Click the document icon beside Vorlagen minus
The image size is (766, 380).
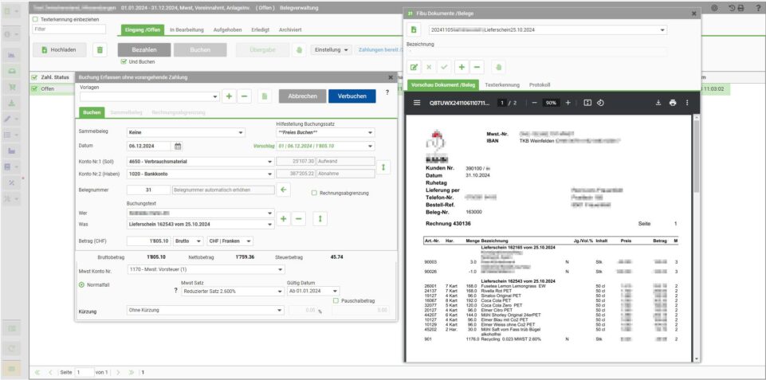265,96
